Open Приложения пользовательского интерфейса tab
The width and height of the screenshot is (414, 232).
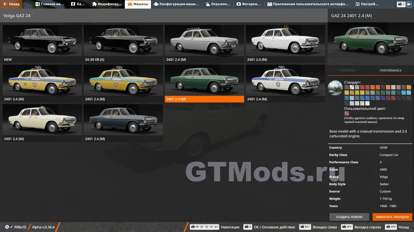pyautogui.click(x=308, y=4)
